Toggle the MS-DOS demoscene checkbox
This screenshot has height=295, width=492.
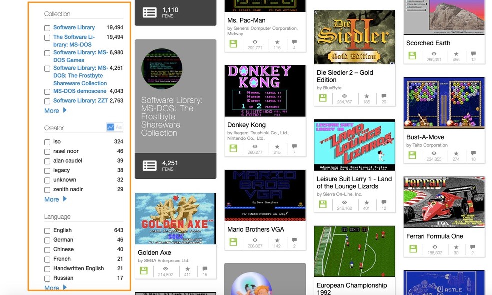[x=47, y=92]
